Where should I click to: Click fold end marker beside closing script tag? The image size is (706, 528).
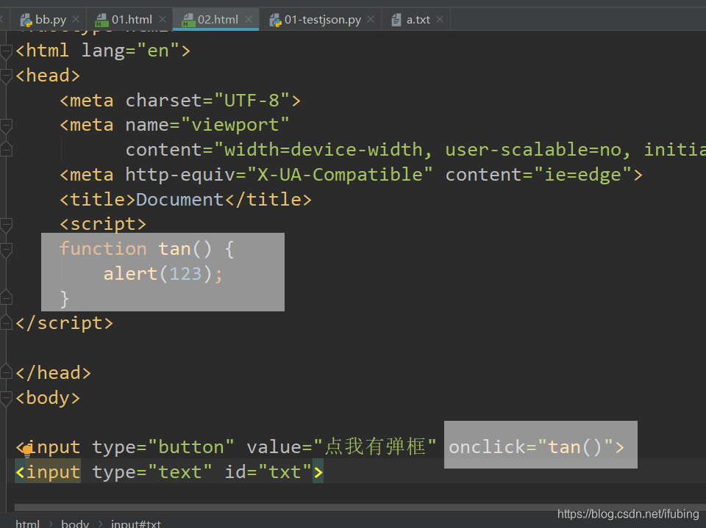pyautogui.click(x=6, y=322)
